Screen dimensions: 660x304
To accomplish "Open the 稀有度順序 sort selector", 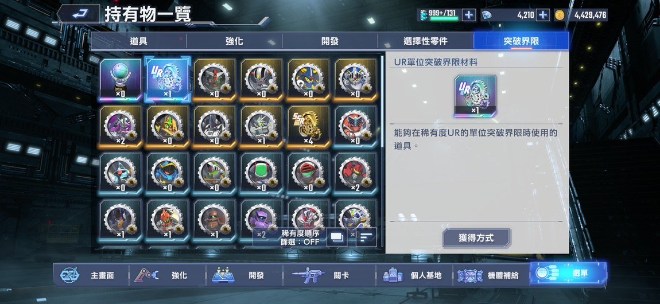I will (300, 233).
